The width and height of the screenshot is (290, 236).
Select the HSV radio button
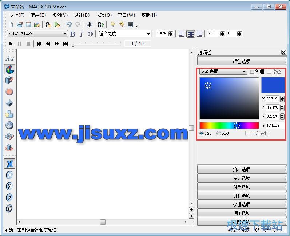[202, 133]
